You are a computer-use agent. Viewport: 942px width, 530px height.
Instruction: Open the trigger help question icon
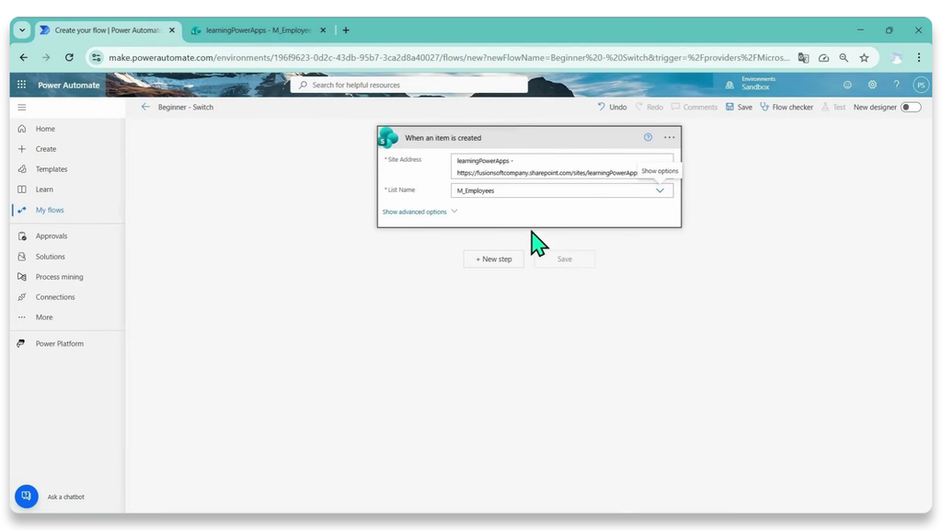tap(648, 138)
